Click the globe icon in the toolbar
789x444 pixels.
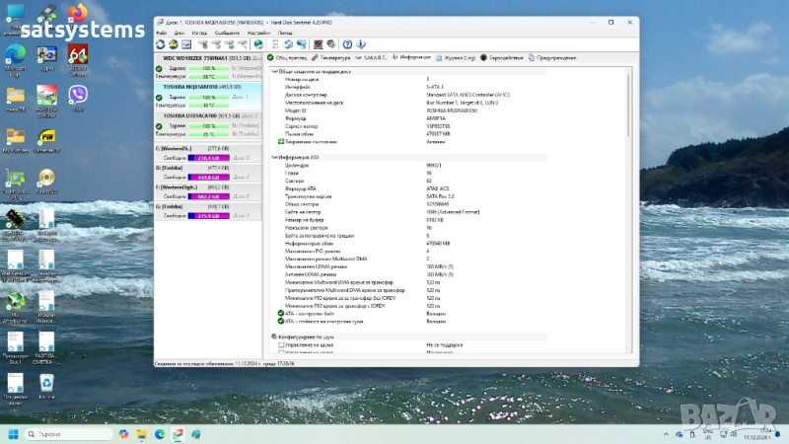click(x=259, y=43)
